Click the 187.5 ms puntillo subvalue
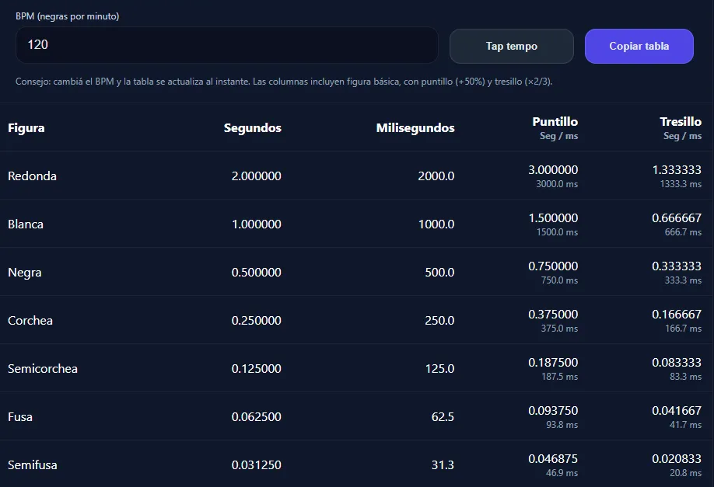 pos(560,377)
